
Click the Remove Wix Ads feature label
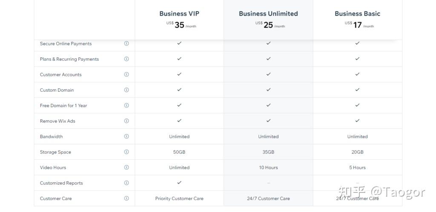pyautogui.click(x=57, y=121)
